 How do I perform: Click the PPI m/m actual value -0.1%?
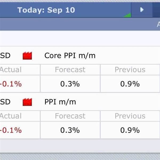[11, 130]
